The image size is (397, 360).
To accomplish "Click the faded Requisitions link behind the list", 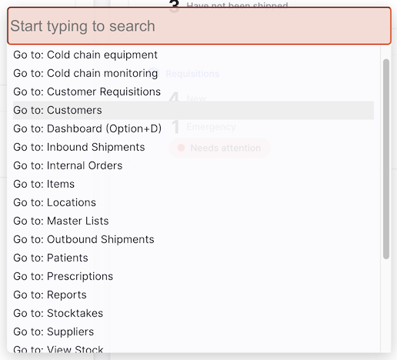I will point(192,74).
